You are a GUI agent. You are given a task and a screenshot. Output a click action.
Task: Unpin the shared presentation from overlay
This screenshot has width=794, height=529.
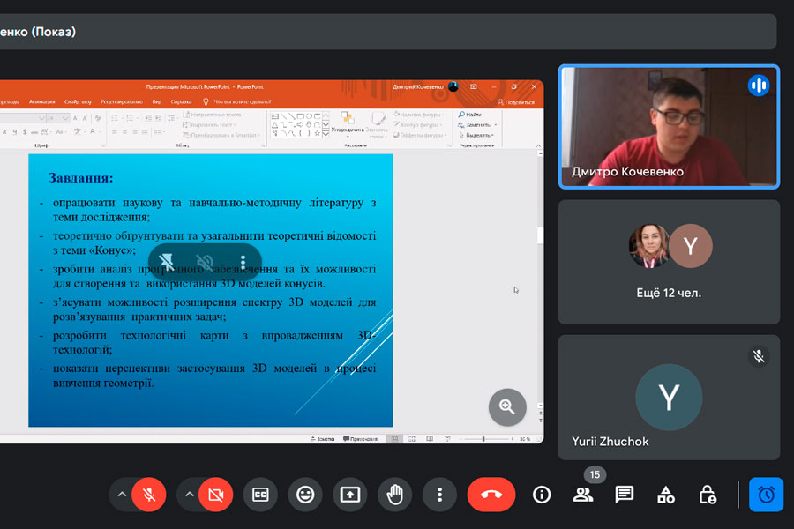tap(166, 262)
